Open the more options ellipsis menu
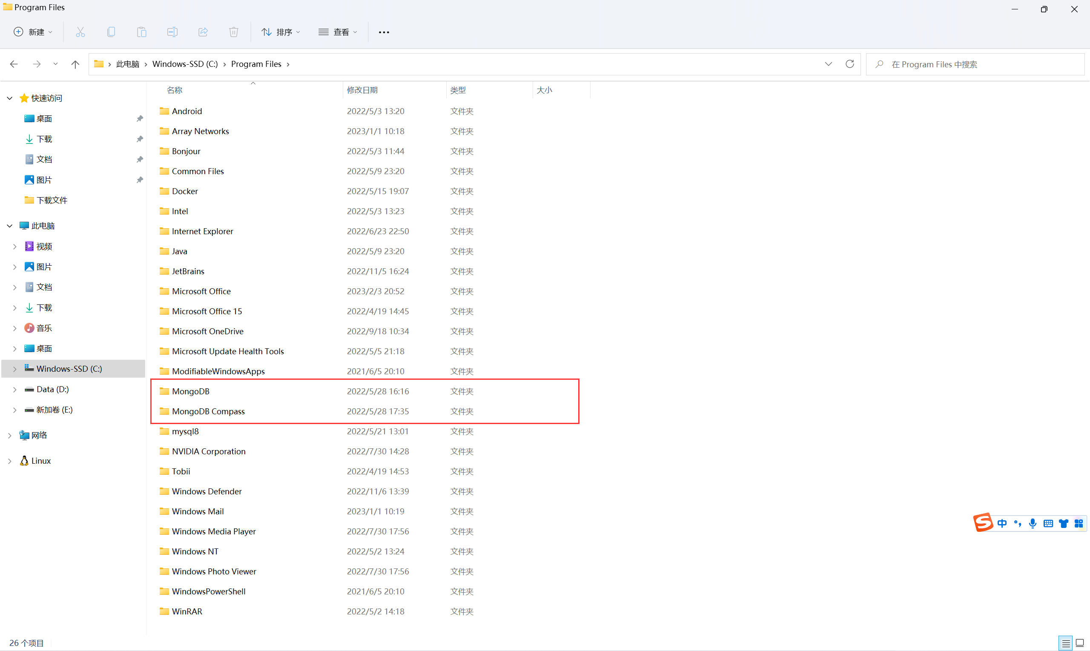 tap(384, 32)
